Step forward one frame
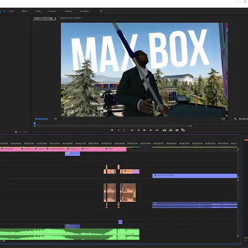 [151, 130]
